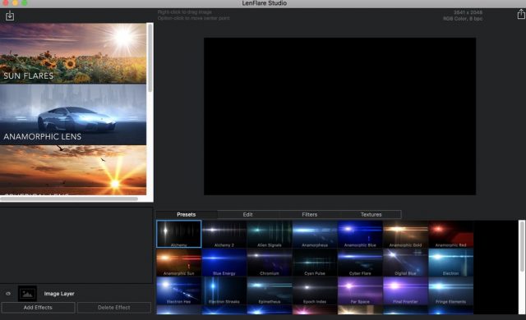Viewport: 526px width, 320px height.
Task: Select the Image Layer thumbnail icon
Action: [27, 294]
